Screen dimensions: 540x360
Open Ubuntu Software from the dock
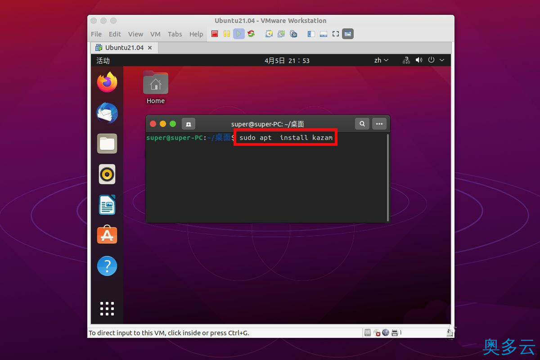(107, 234)
